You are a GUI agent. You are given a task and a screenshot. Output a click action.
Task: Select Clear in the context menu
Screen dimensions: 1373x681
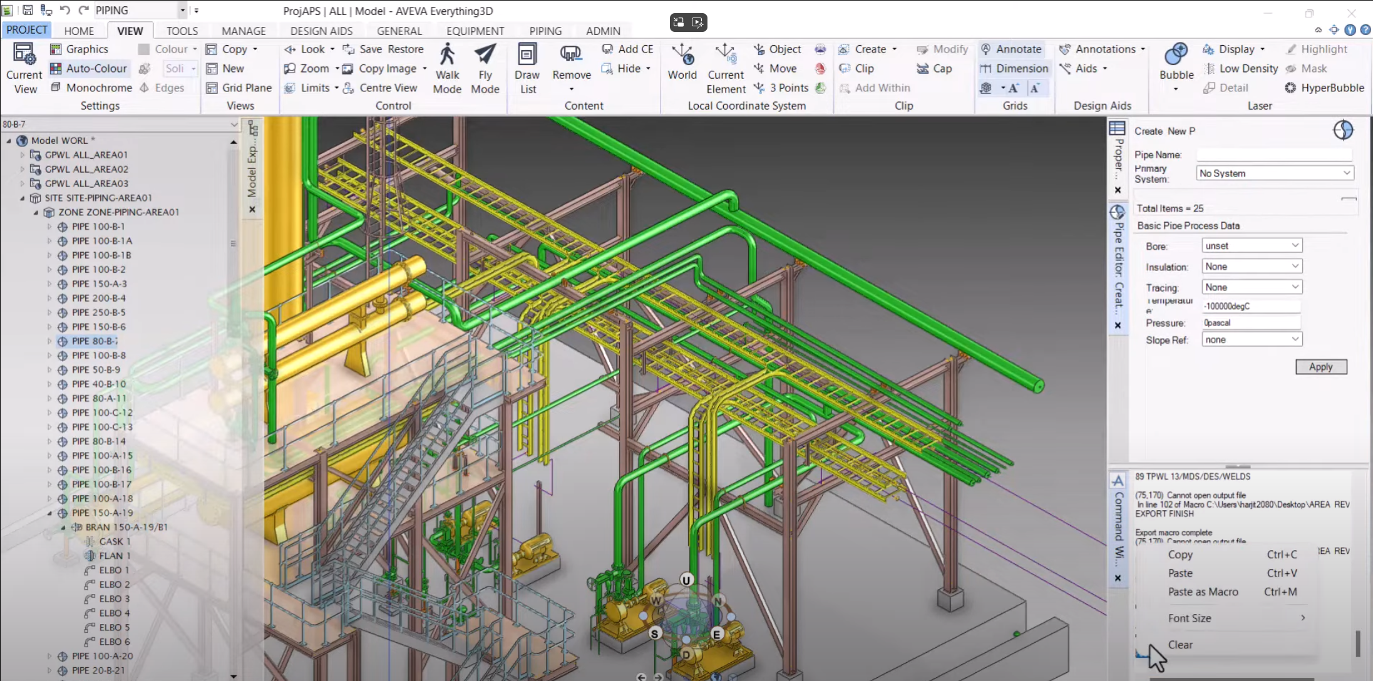(x=1180, y=645)
